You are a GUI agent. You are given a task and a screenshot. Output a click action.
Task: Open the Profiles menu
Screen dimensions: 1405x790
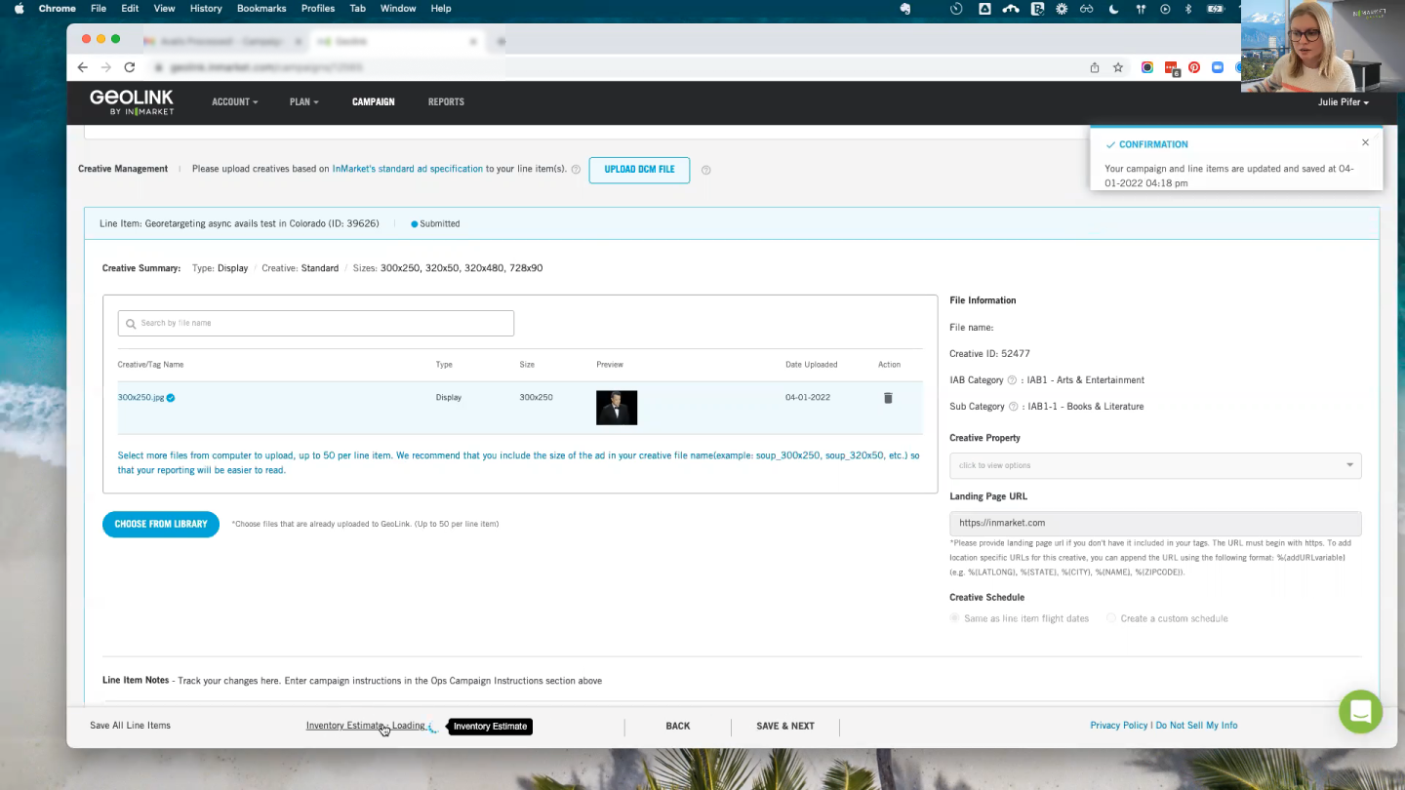(x=318, y=8)
